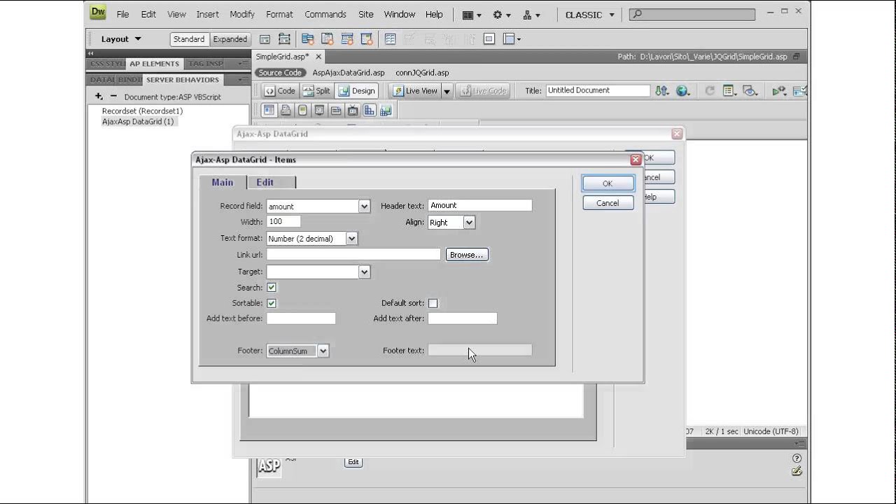The width and height of the screenshot is (896, 504).
Task: Click the minus icon in Server Behaviors panel
Action: click(114, 97)
